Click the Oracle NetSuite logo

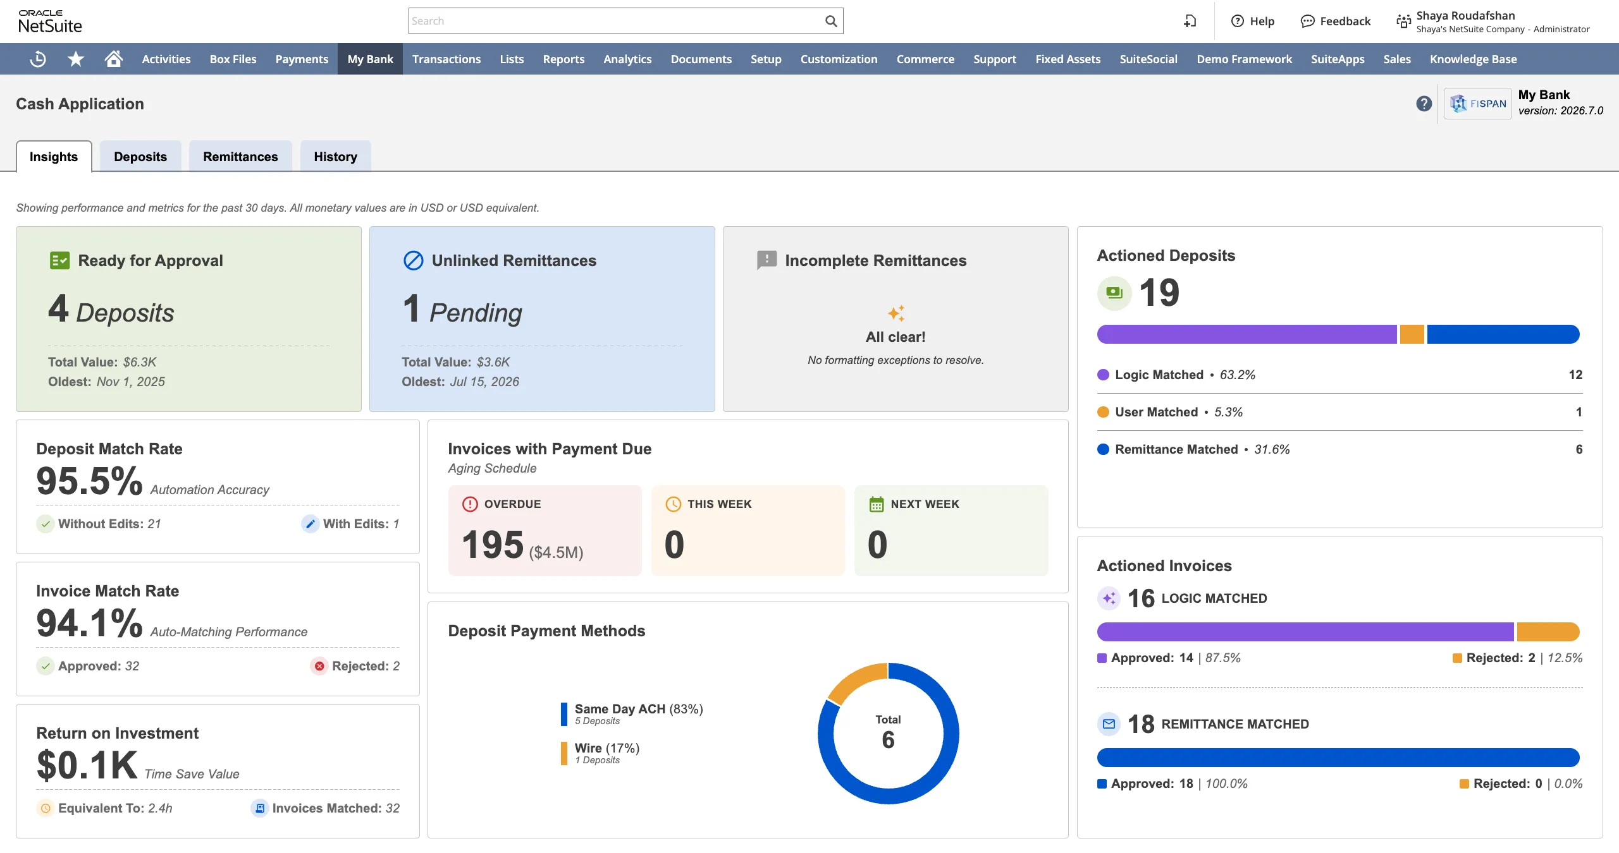(x=50, y=21)
